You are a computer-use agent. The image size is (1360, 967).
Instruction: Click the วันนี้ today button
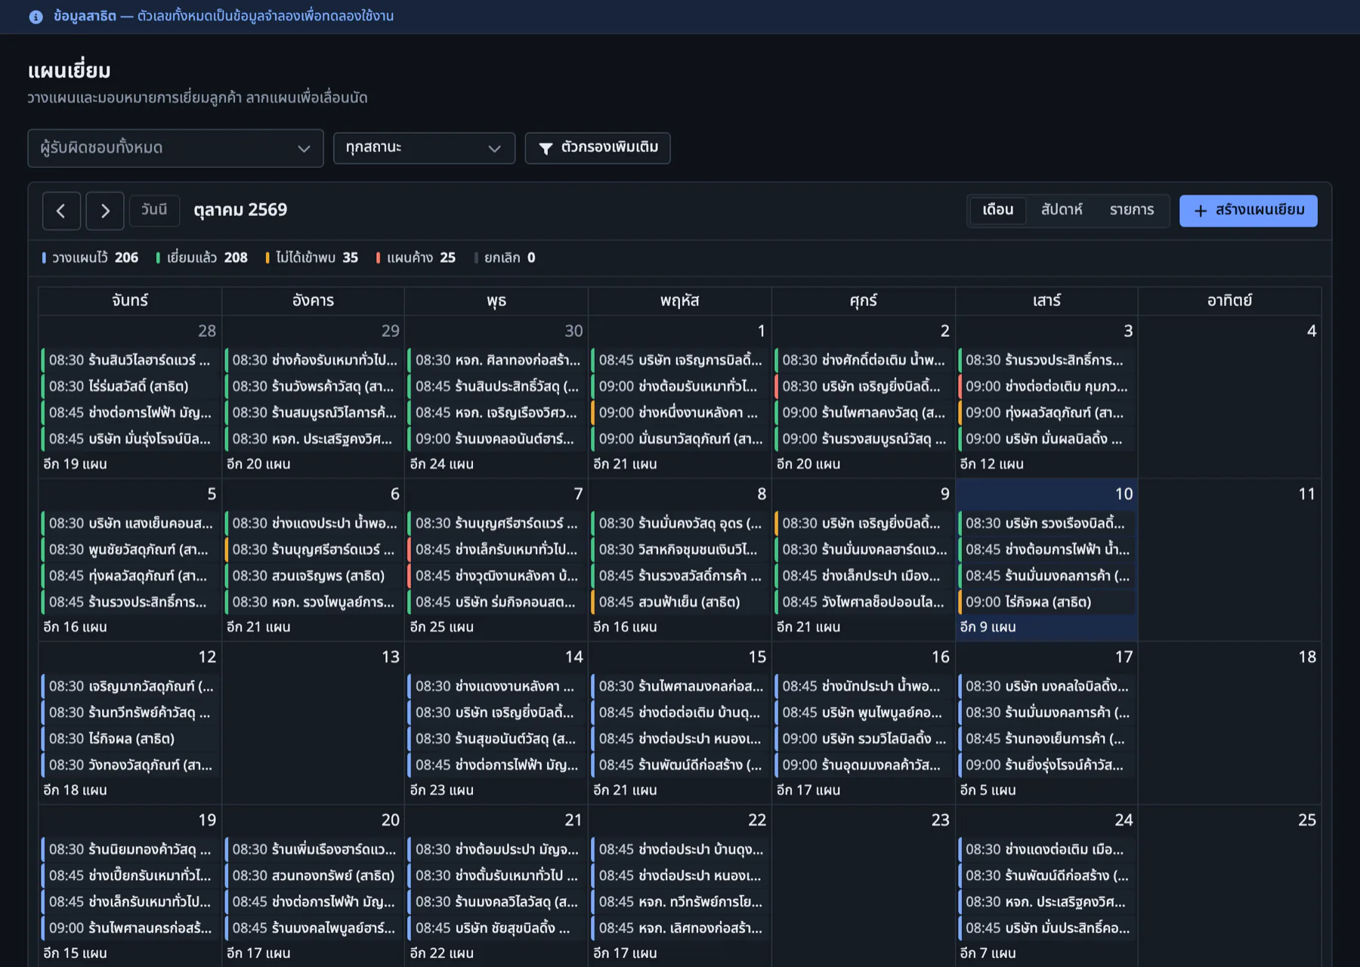point(154,210)
